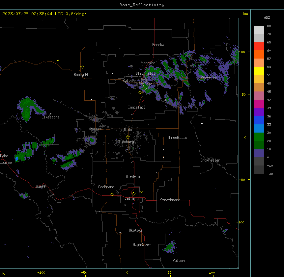Click the Sylvan label
Viewport: 284px width, 277px height.
(x=128, y=81)
